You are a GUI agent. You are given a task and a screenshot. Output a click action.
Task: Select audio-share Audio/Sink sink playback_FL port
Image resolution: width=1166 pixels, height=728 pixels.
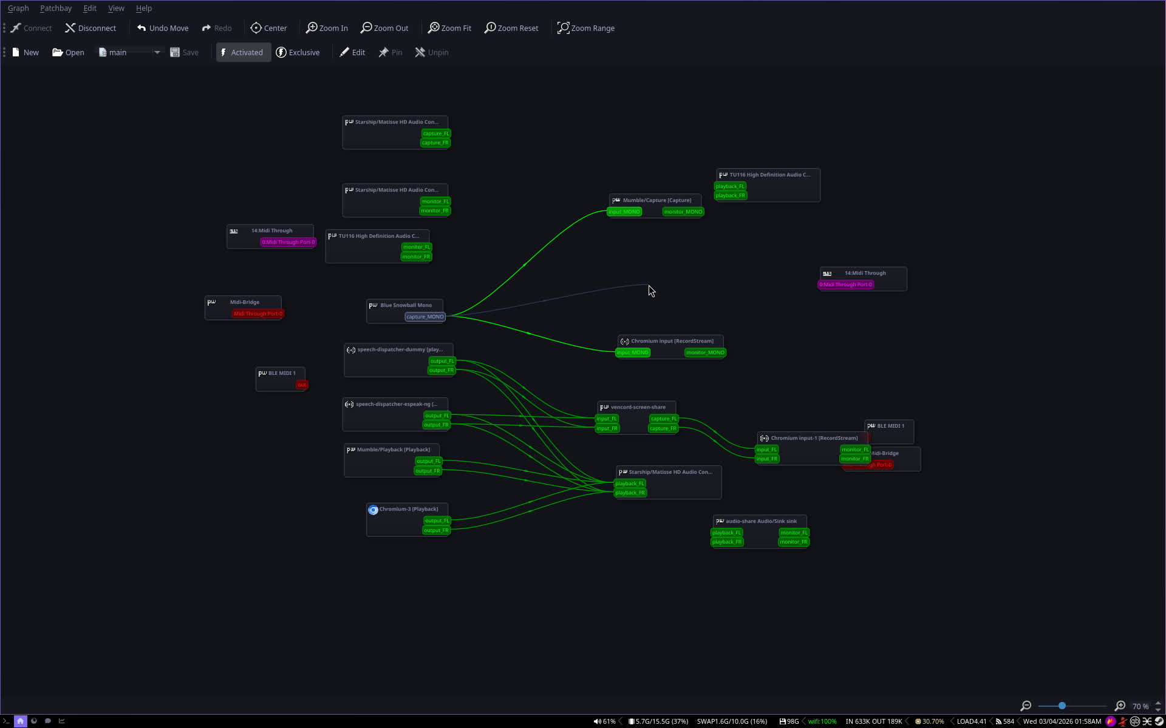[x=727, y=533]
